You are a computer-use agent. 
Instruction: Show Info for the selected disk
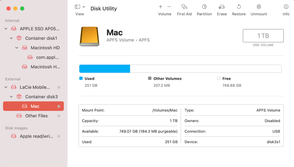pos(286,9)
